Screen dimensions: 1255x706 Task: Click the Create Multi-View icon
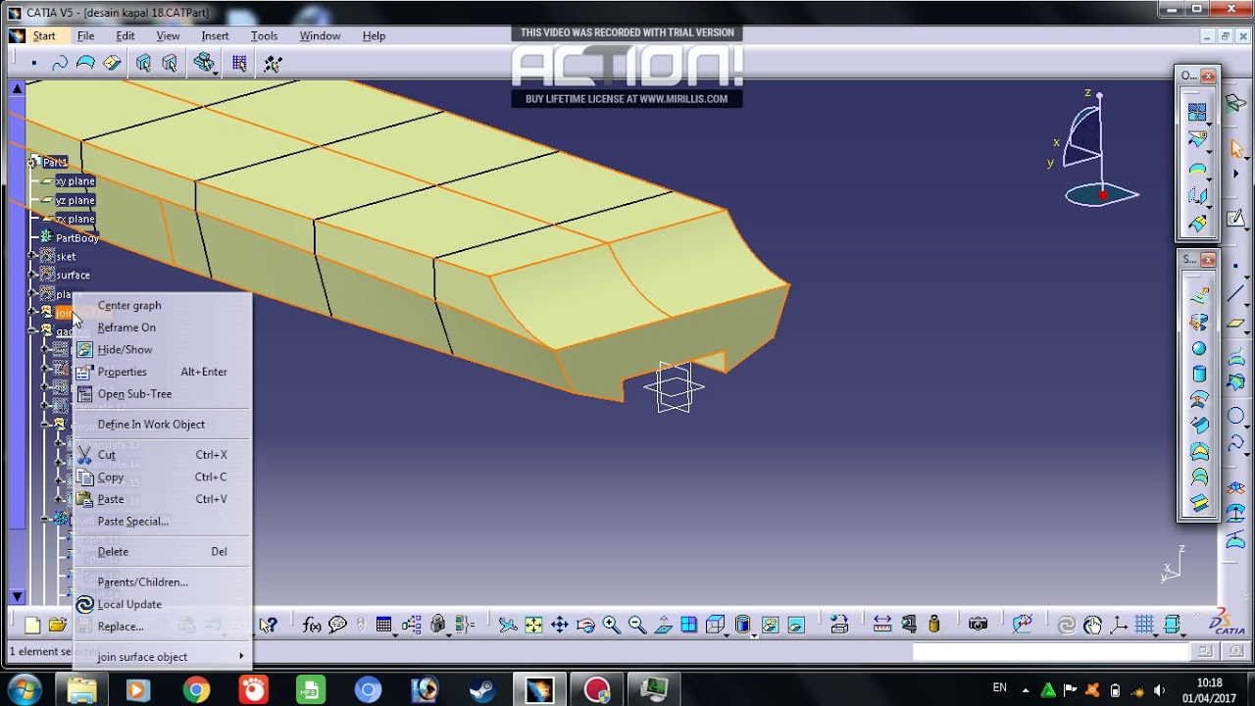(688, 625)
